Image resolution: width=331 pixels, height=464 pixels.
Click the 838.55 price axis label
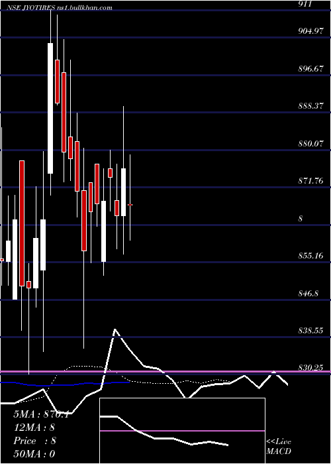point(310,331)
